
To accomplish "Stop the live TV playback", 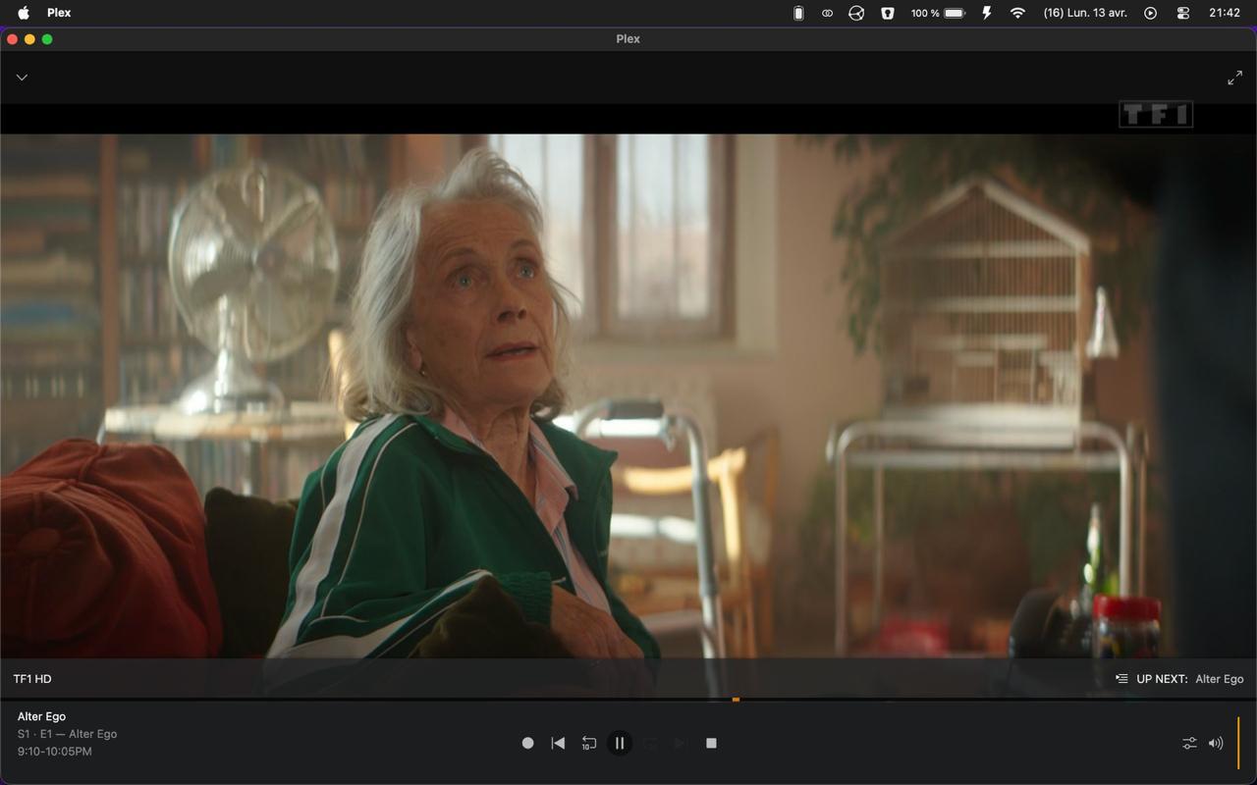I will point(711,744).
